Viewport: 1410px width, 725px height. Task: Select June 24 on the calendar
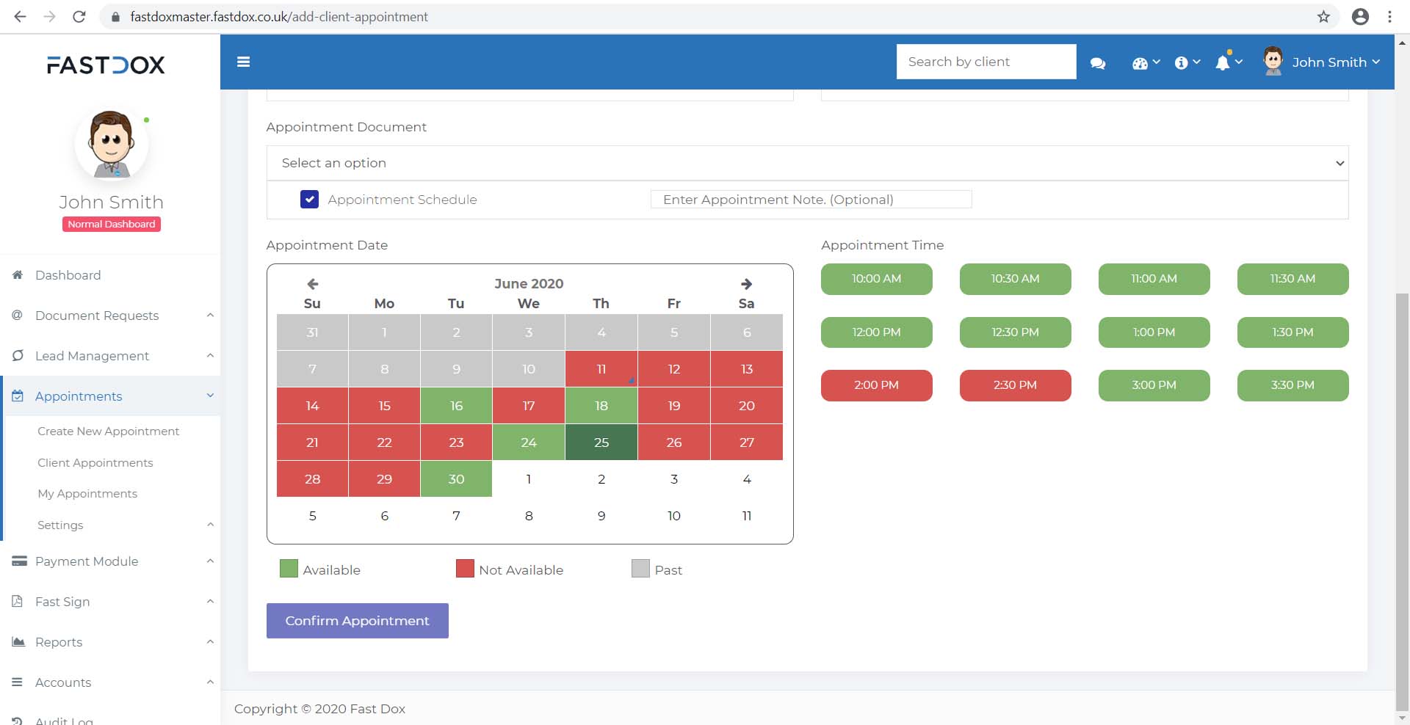[x=529, y=442]
